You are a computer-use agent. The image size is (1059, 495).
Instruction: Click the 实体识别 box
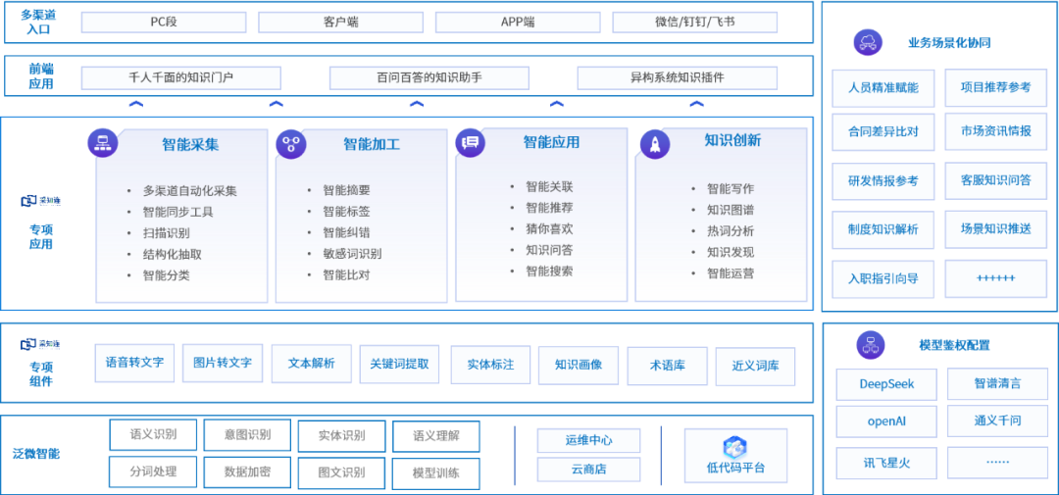[342, 435]
